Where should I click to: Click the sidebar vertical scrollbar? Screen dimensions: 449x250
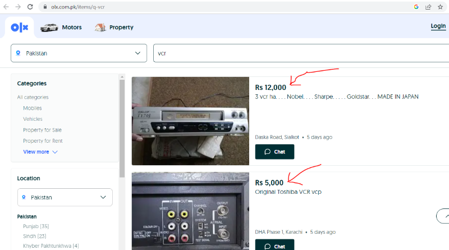[121, 129]
